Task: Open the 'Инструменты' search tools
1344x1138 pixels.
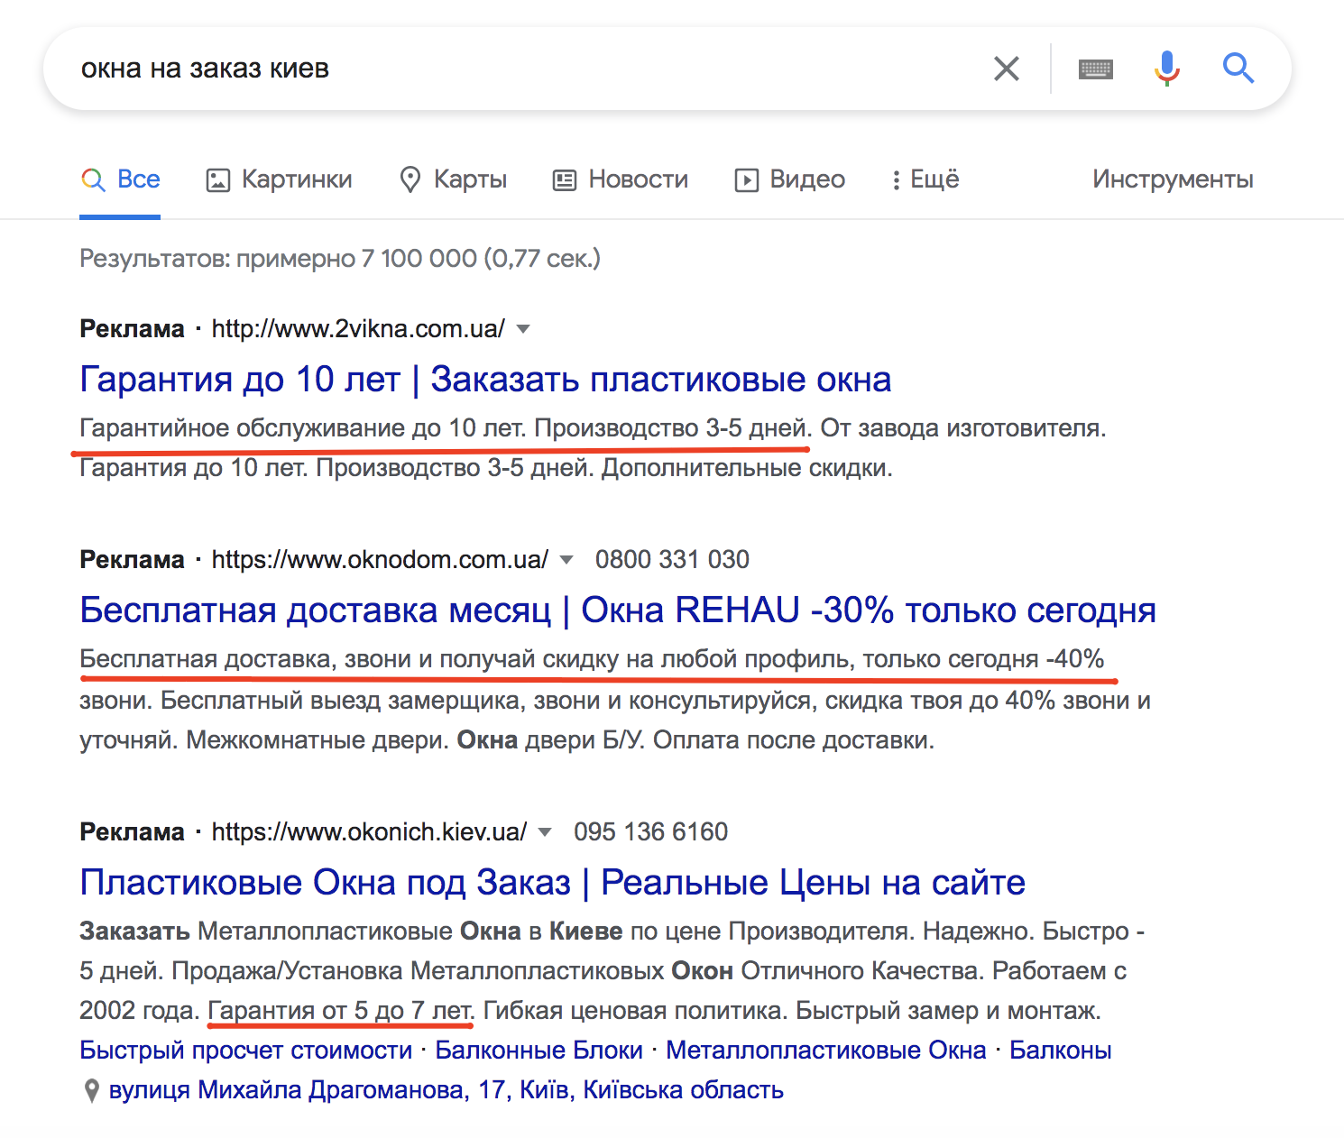Action: (x=1173, y=179)
